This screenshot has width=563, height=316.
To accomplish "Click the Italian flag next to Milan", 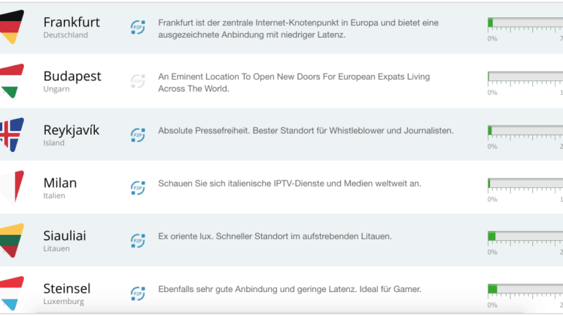I will coord(12,187).
